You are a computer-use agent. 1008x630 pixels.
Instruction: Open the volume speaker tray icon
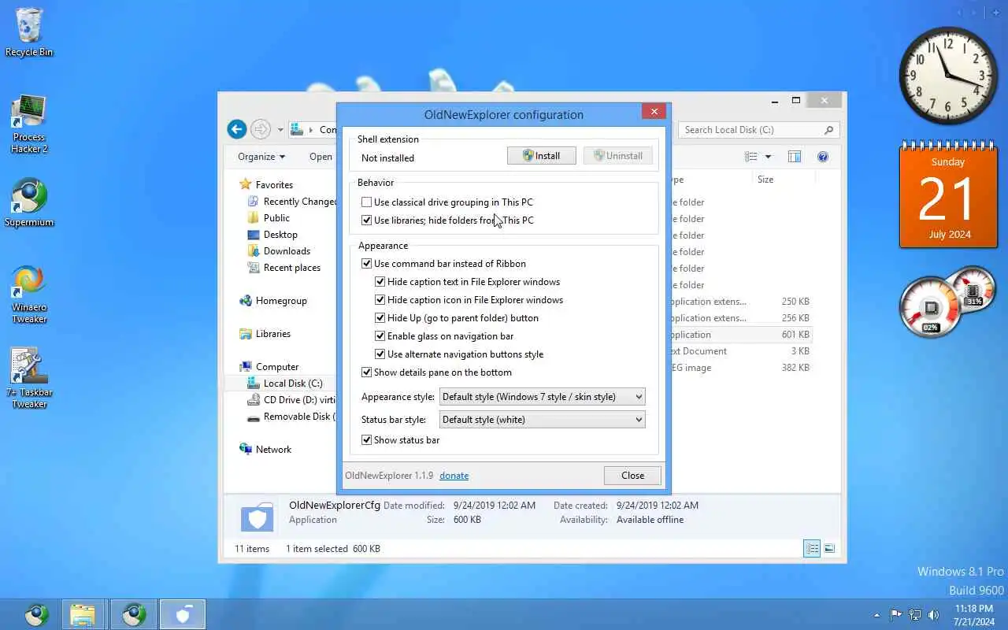(933, 614)
